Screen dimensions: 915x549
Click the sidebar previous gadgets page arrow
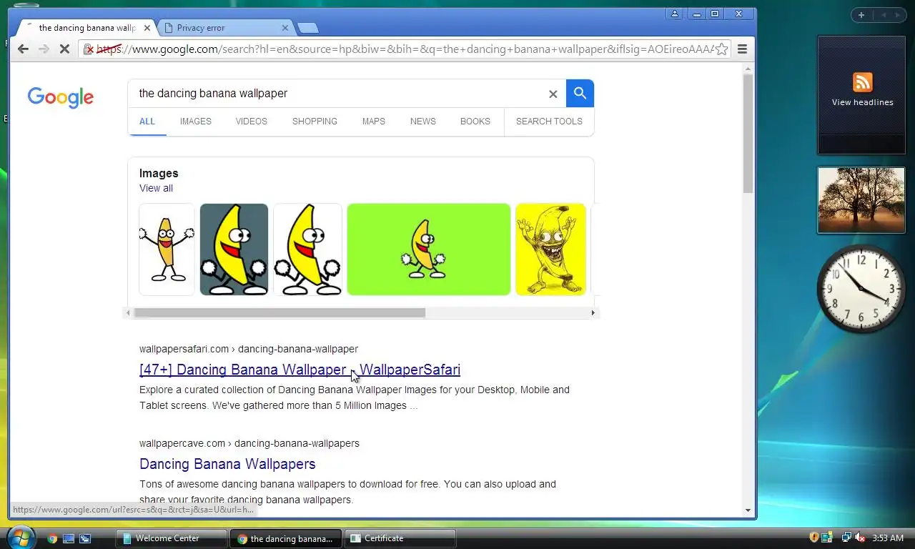(884, 15)
